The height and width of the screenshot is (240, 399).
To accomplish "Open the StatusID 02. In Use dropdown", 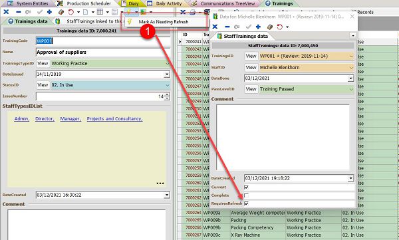I will [x=168, y=85].
